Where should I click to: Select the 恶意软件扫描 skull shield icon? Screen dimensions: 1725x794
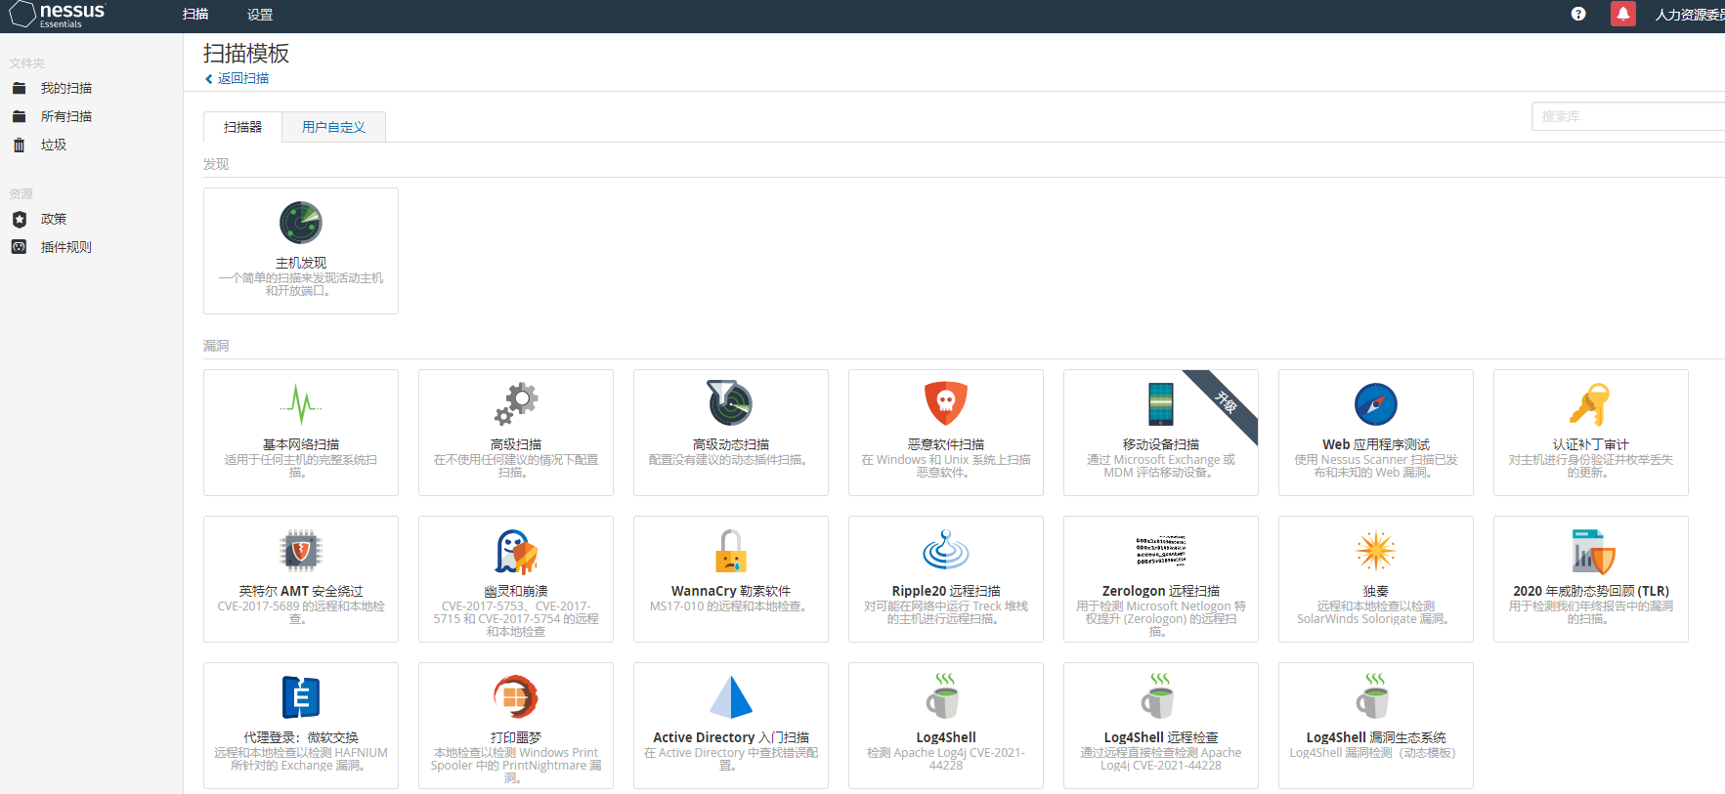(946, 403)
